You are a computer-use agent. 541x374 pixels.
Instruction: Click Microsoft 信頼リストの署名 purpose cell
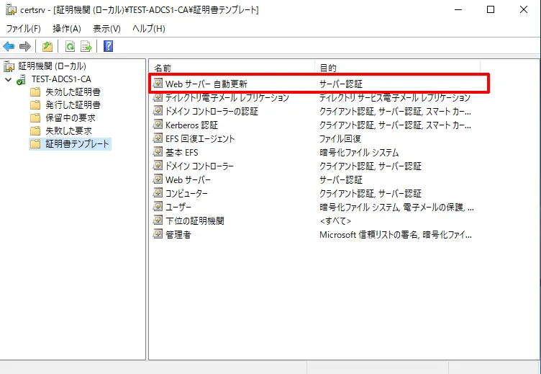click(396, 235)
